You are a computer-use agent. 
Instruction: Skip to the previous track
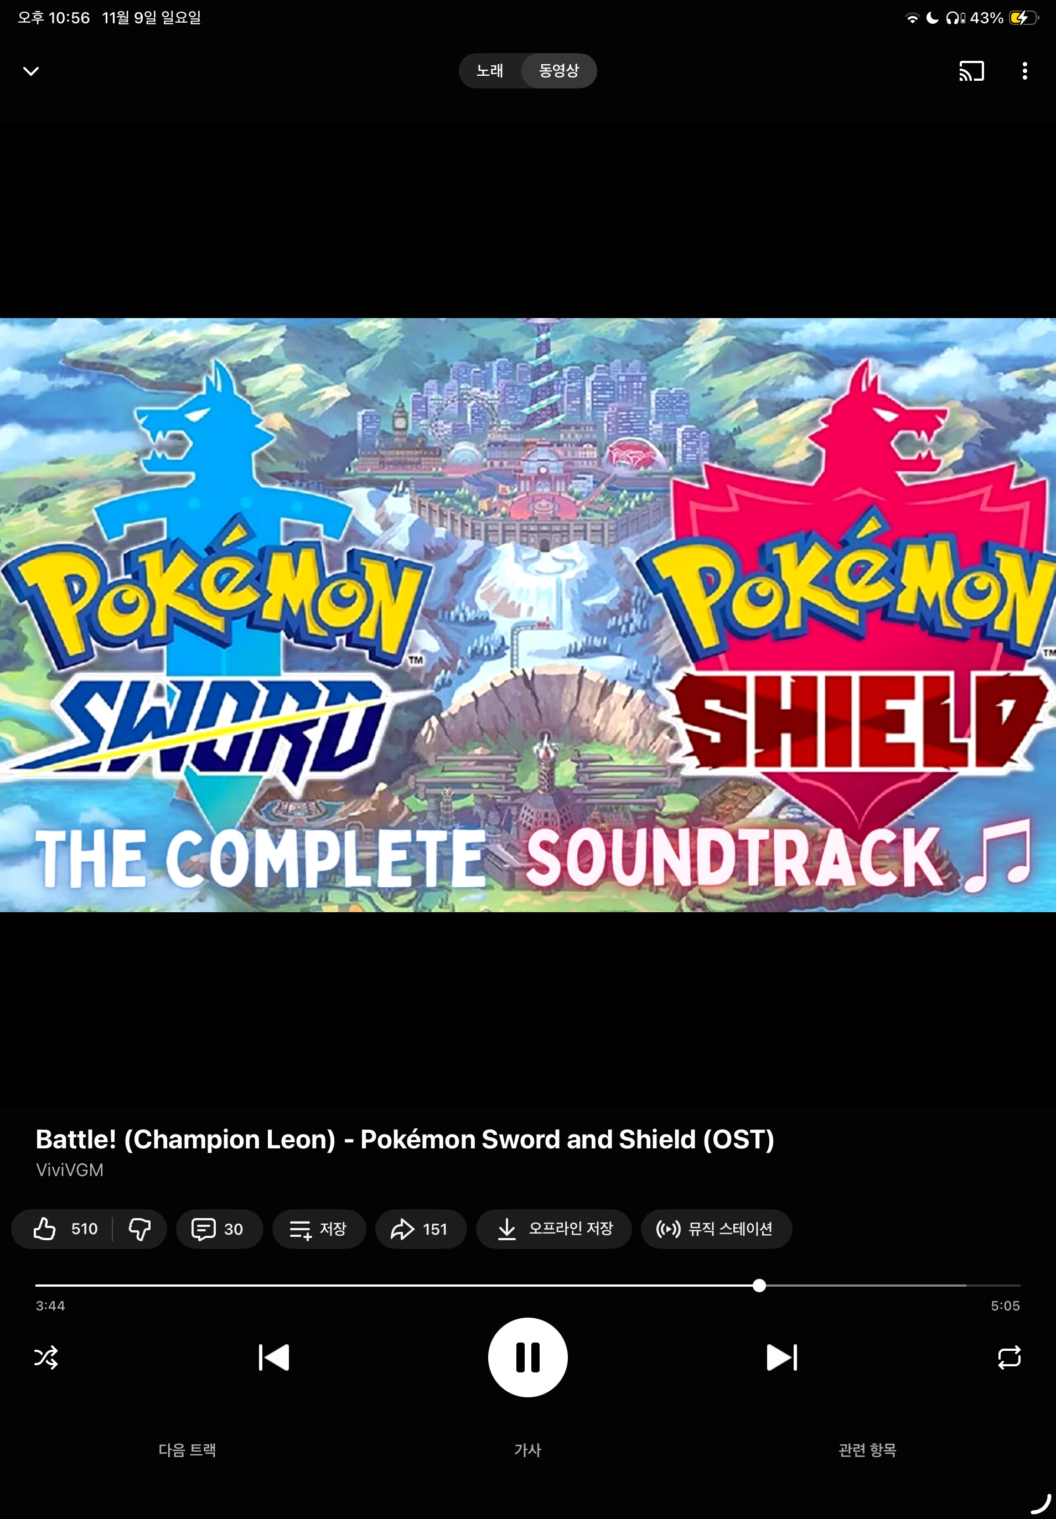coord(274,1357)
